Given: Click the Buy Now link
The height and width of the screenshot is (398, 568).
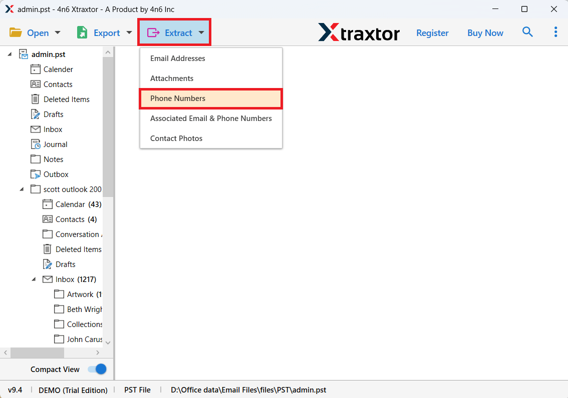Looking at the screenshot, I should [x=485, y=33].
